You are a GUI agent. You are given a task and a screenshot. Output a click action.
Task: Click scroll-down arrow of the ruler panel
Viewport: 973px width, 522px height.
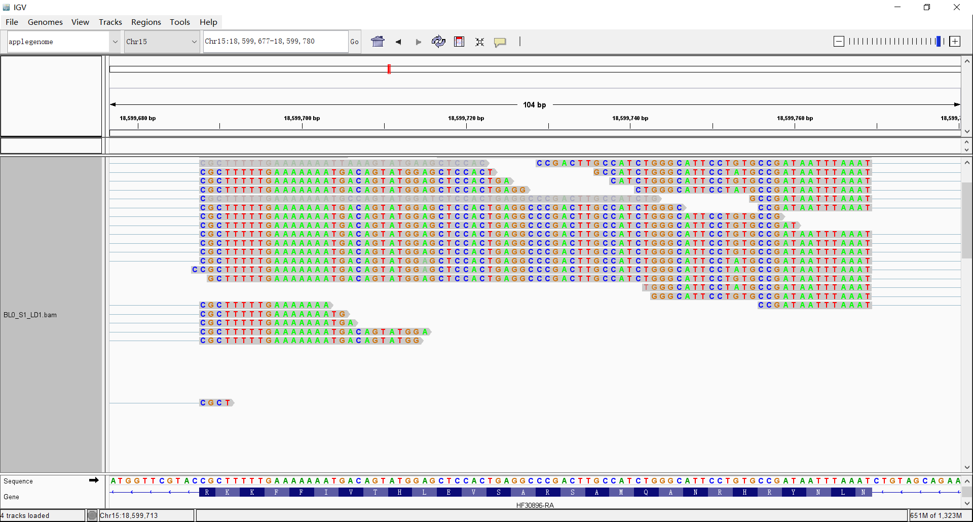coord(967,131)
